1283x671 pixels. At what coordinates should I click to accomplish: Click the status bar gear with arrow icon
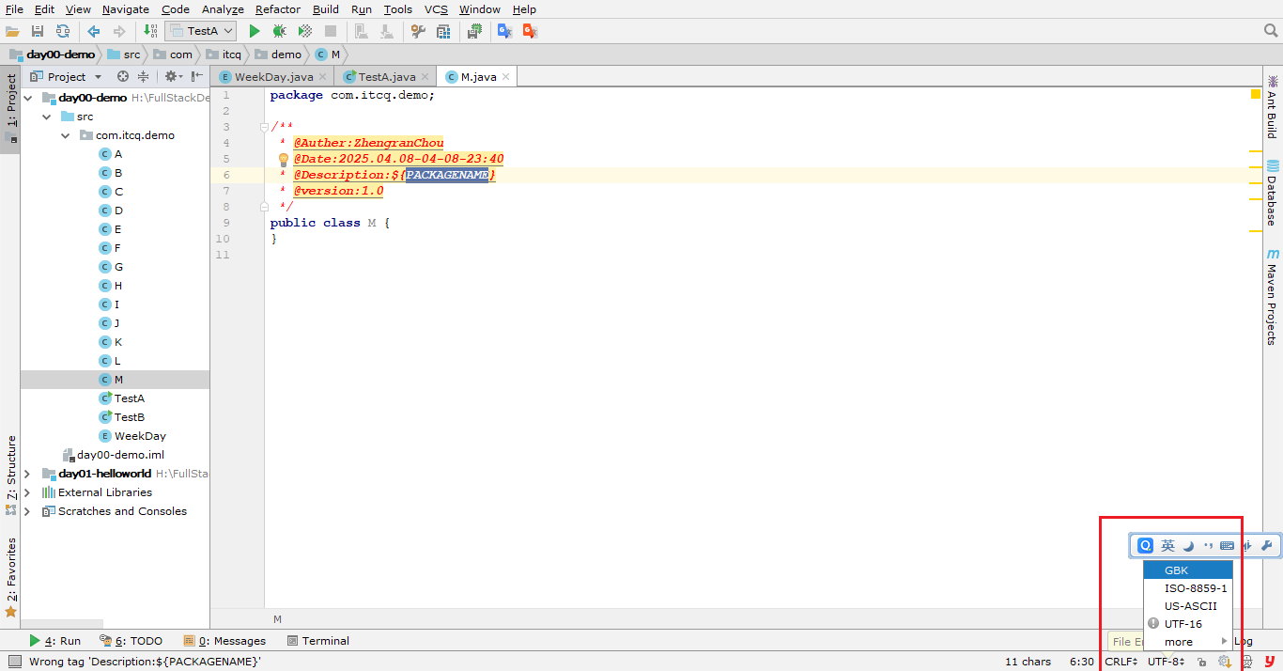pos(1225,662)
